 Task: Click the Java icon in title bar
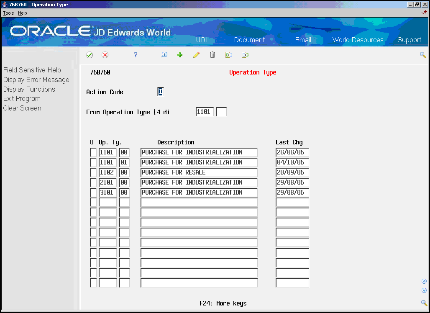[5, 4]
